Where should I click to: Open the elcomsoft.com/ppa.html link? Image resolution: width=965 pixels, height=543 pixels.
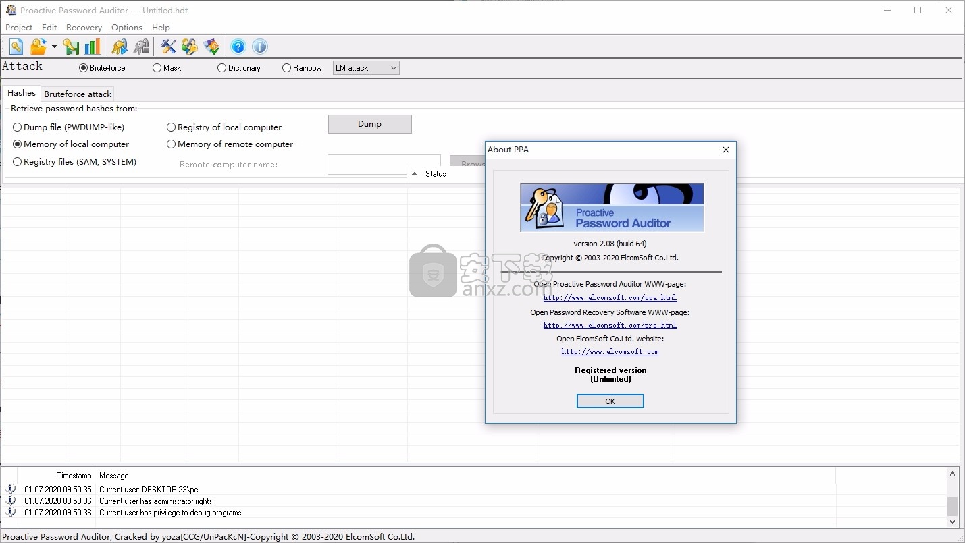coord(610,297)
